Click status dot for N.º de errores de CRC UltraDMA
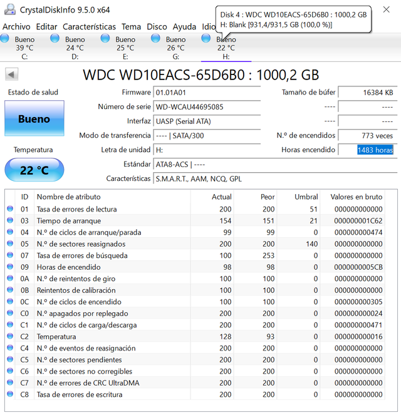Screen dimensions: 401x415 (10, 382)
